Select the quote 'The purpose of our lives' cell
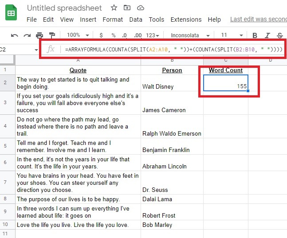The height and width of the screenshot is (238, 287). (78, 199)
